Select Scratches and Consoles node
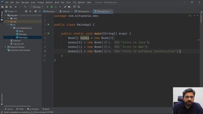 (20, 50)
